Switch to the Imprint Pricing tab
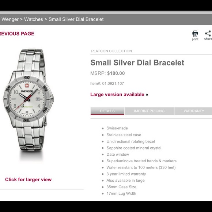212x212 pixels. [x=149, y=111]
